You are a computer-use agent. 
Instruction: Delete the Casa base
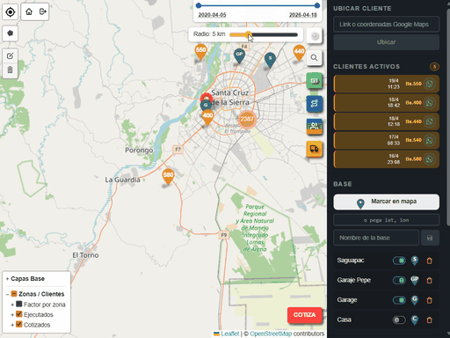pos(429,320)
